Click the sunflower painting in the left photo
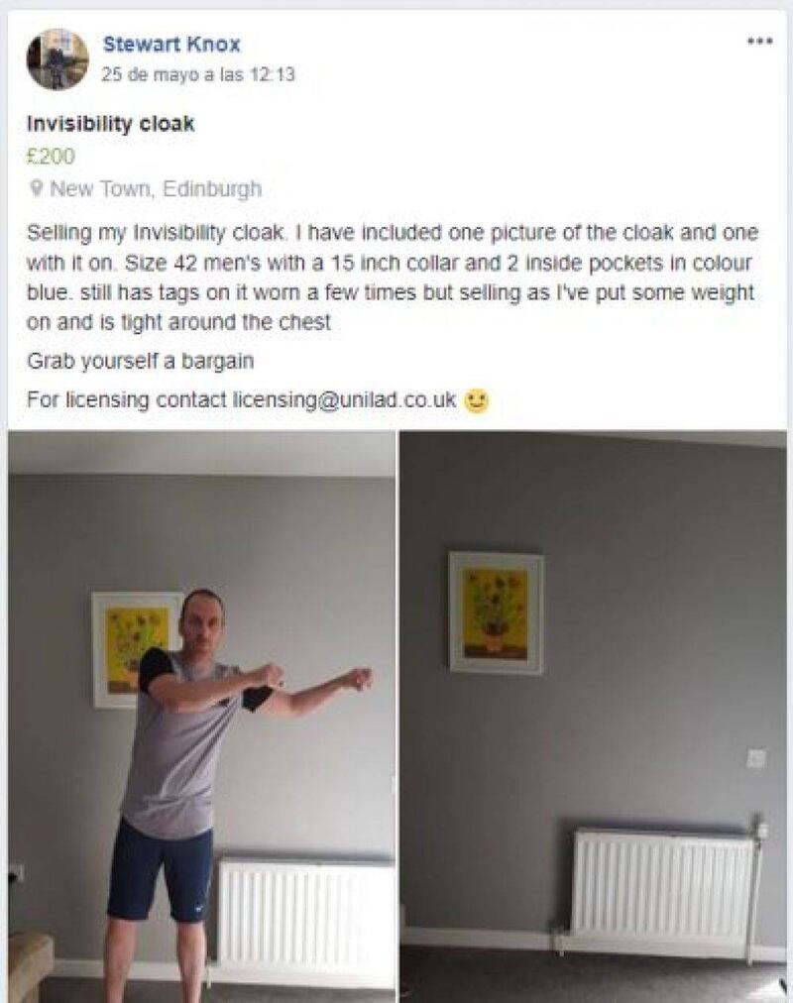 coord(134,650)
